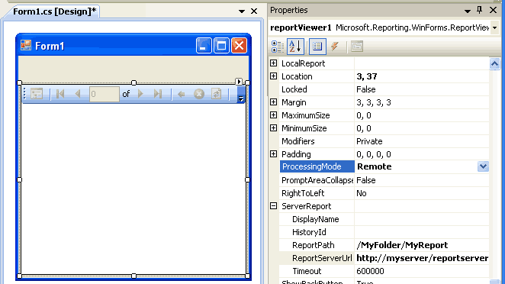The height and width of the screenshot is (284, 505).
Task: Click the Categorized view icon in Properties
Action: (277, 47)
